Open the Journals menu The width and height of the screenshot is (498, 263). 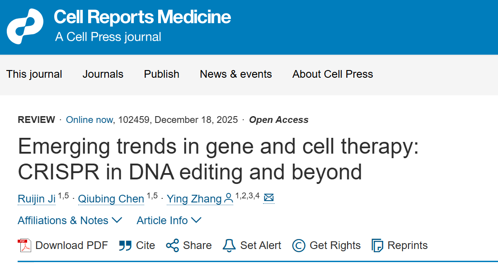click(x=103, y=74)
